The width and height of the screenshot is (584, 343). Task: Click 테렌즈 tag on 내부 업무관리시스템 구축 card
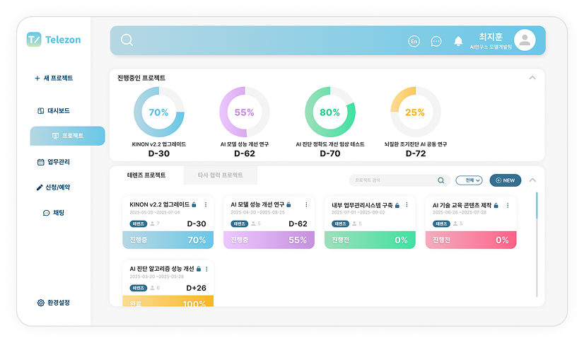tap(340, 223)
